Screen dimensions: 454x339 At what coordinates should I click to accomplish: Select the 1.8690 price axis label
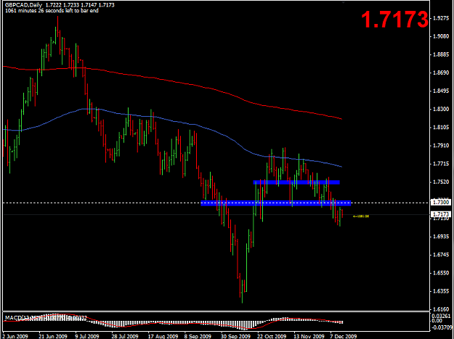441,73
